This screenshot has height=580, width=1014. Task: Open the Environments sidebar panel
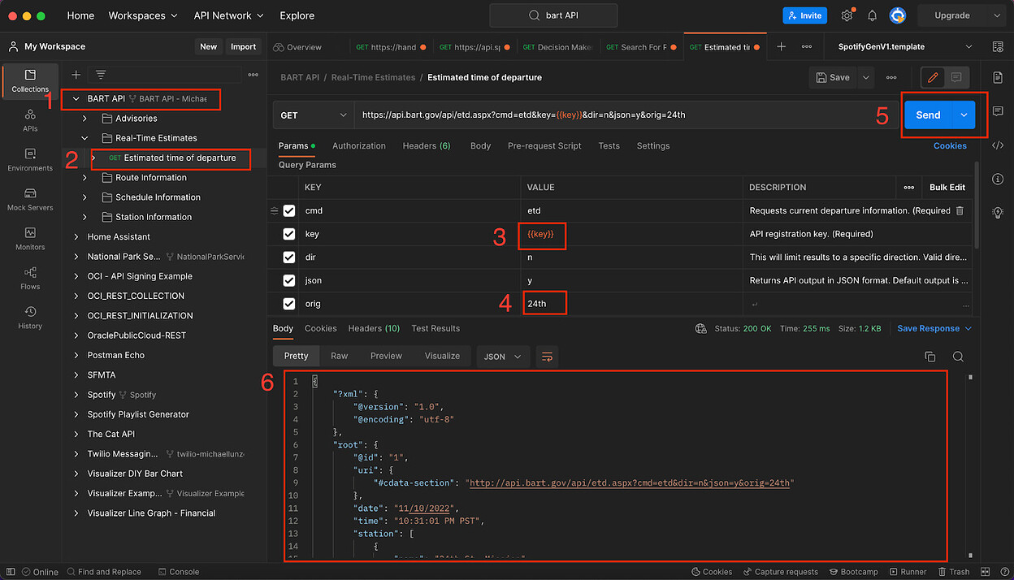pyautogui.click(x=29, y=159)
